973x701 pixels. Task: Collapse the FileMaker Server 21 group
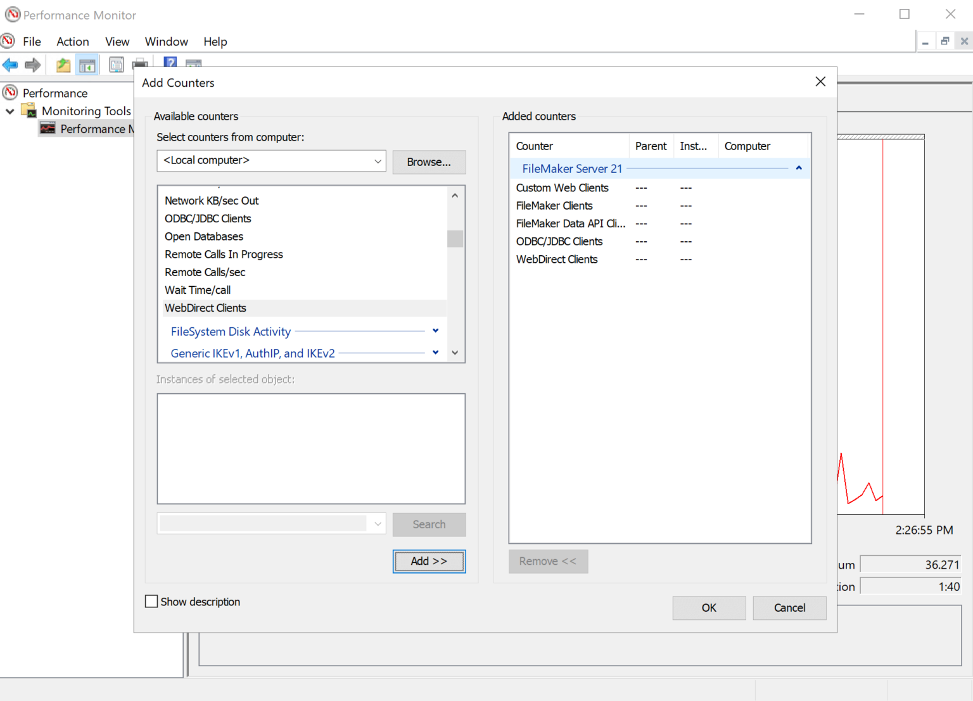(798, 168)
